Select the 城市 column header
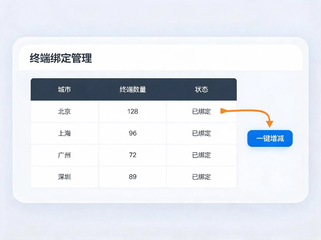This screenshot has width=321, height=240. (x=64, y=89)
